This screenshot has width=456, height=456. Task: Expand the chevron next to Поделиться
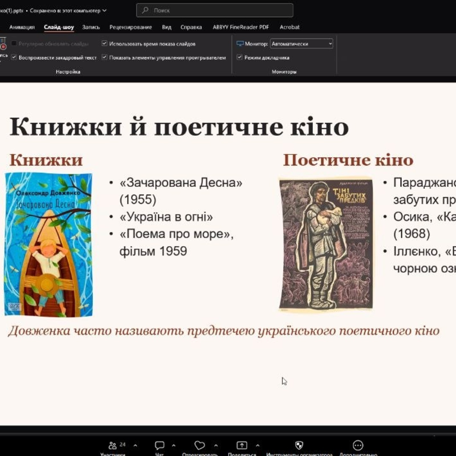pos(258,445)
